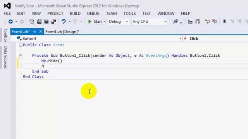Click the Visual Studio logo icon
Screen dimensions: 248x139
coord(7,6)
